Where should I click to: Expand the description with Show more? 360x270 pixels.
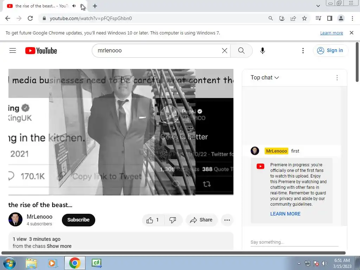point(59,246)
